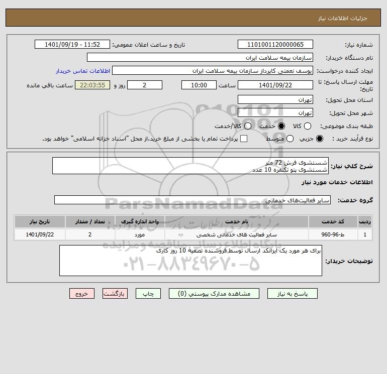Click the مشاهده مدارک پیوستی (0) button
387x374 pixels.
pyautogui.click(x=214, y=294)
